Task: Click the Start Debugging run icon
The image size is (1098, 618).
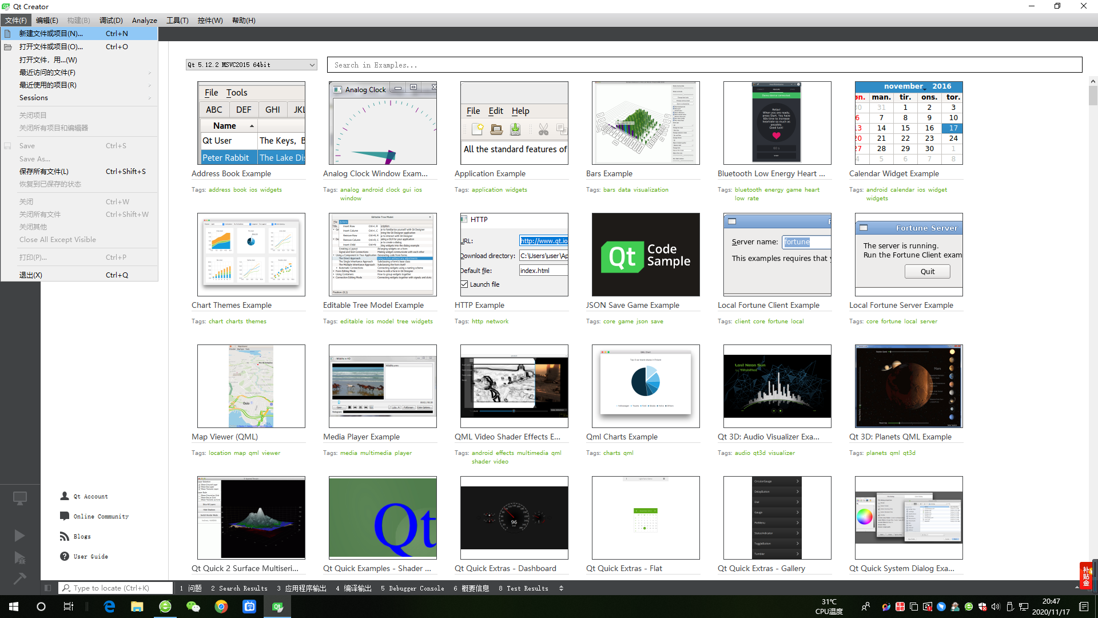Action: click(19, 558)
